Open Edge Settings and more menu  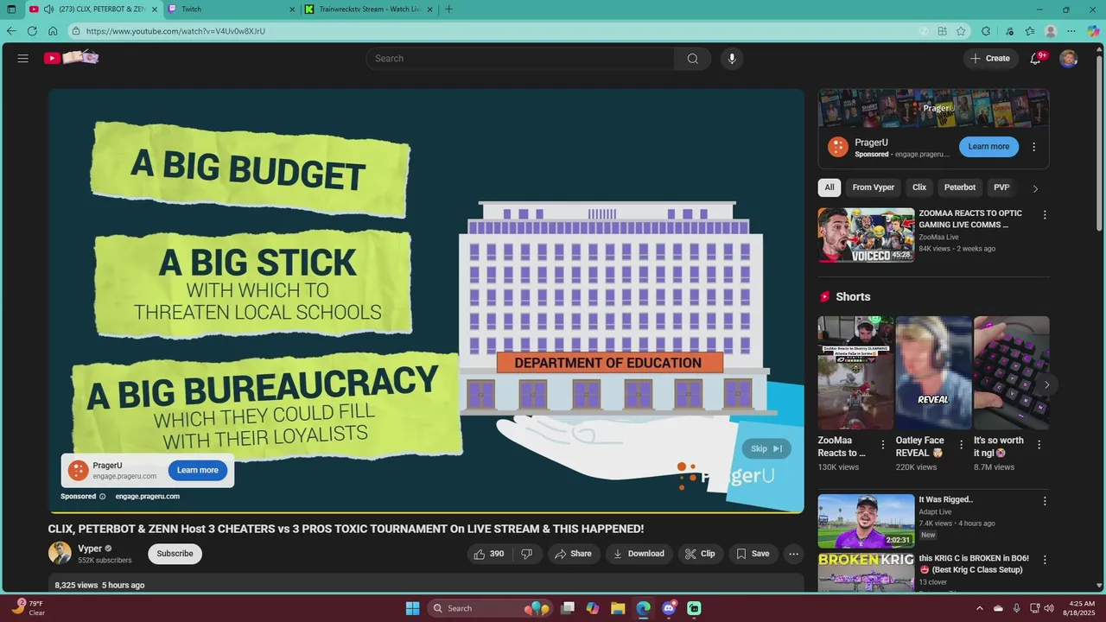[x=1071, y=31]
